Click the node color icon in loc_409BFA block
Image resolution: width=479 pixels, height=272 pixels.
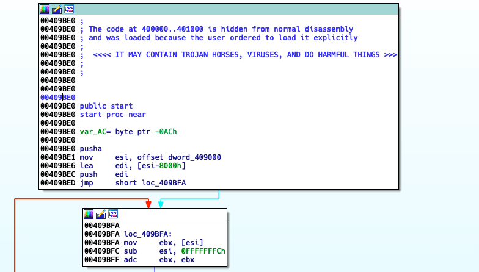point(89,214)
